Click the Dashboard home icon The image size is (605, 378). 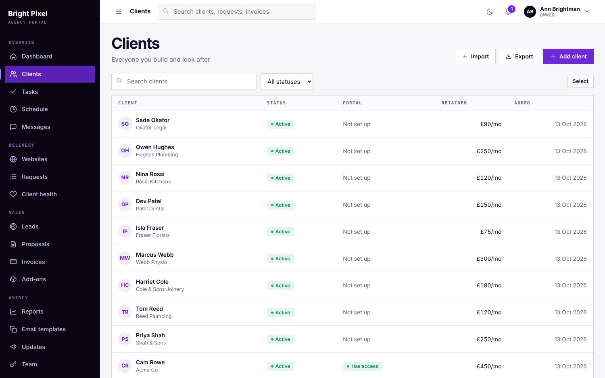point(13,56)
